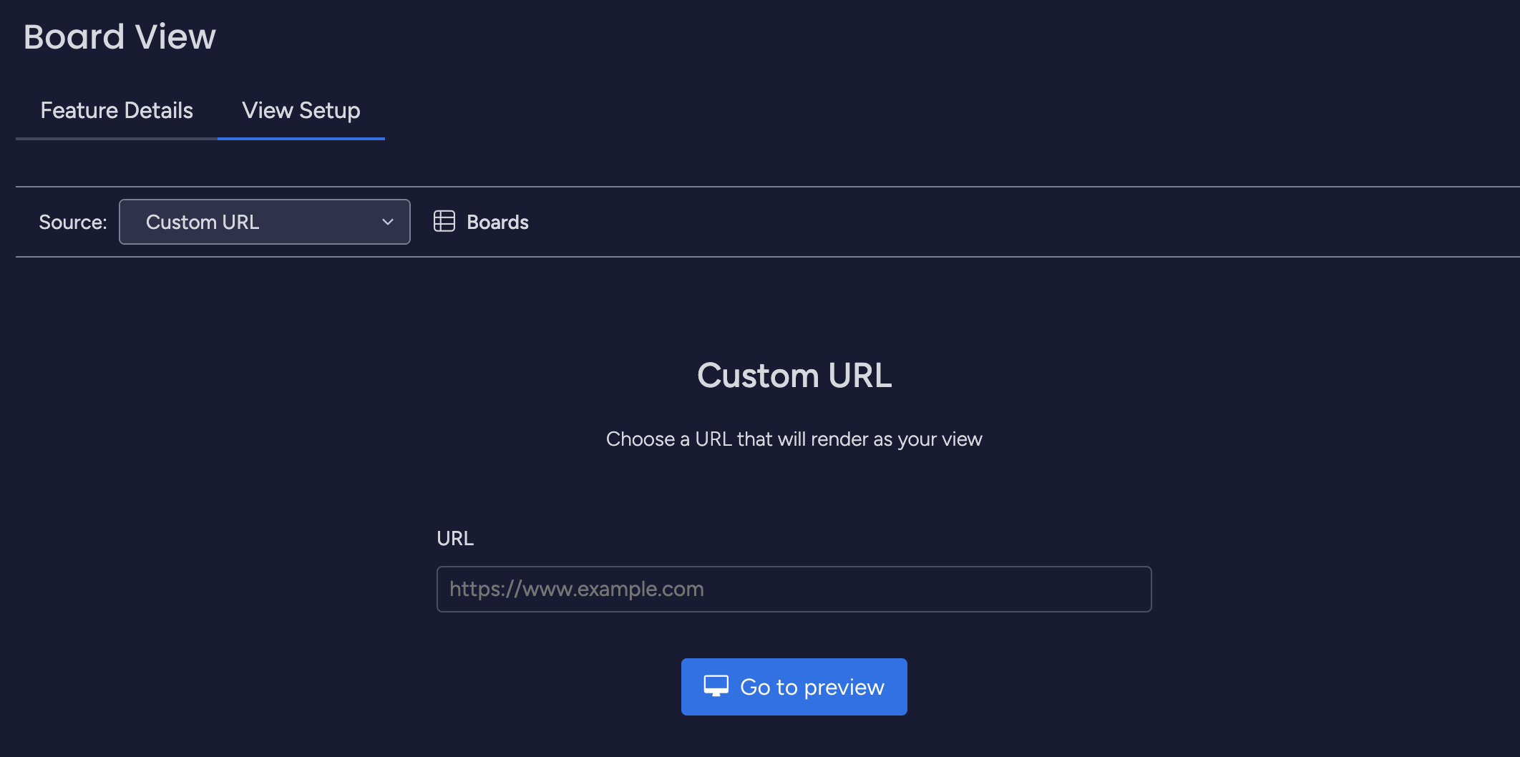Select the View Setup tab
The height and width of the screenshot is (757, 1520).
coord(301,110)
